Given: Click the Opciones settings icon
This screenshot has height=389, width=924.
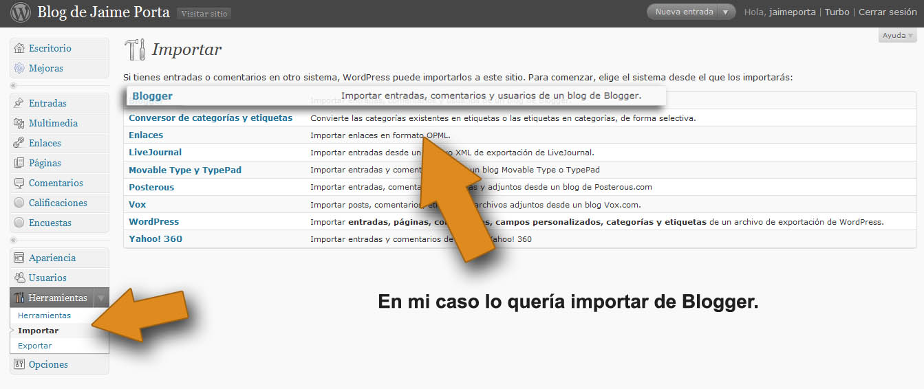Looking at the screenshot, I should [19, 364].
